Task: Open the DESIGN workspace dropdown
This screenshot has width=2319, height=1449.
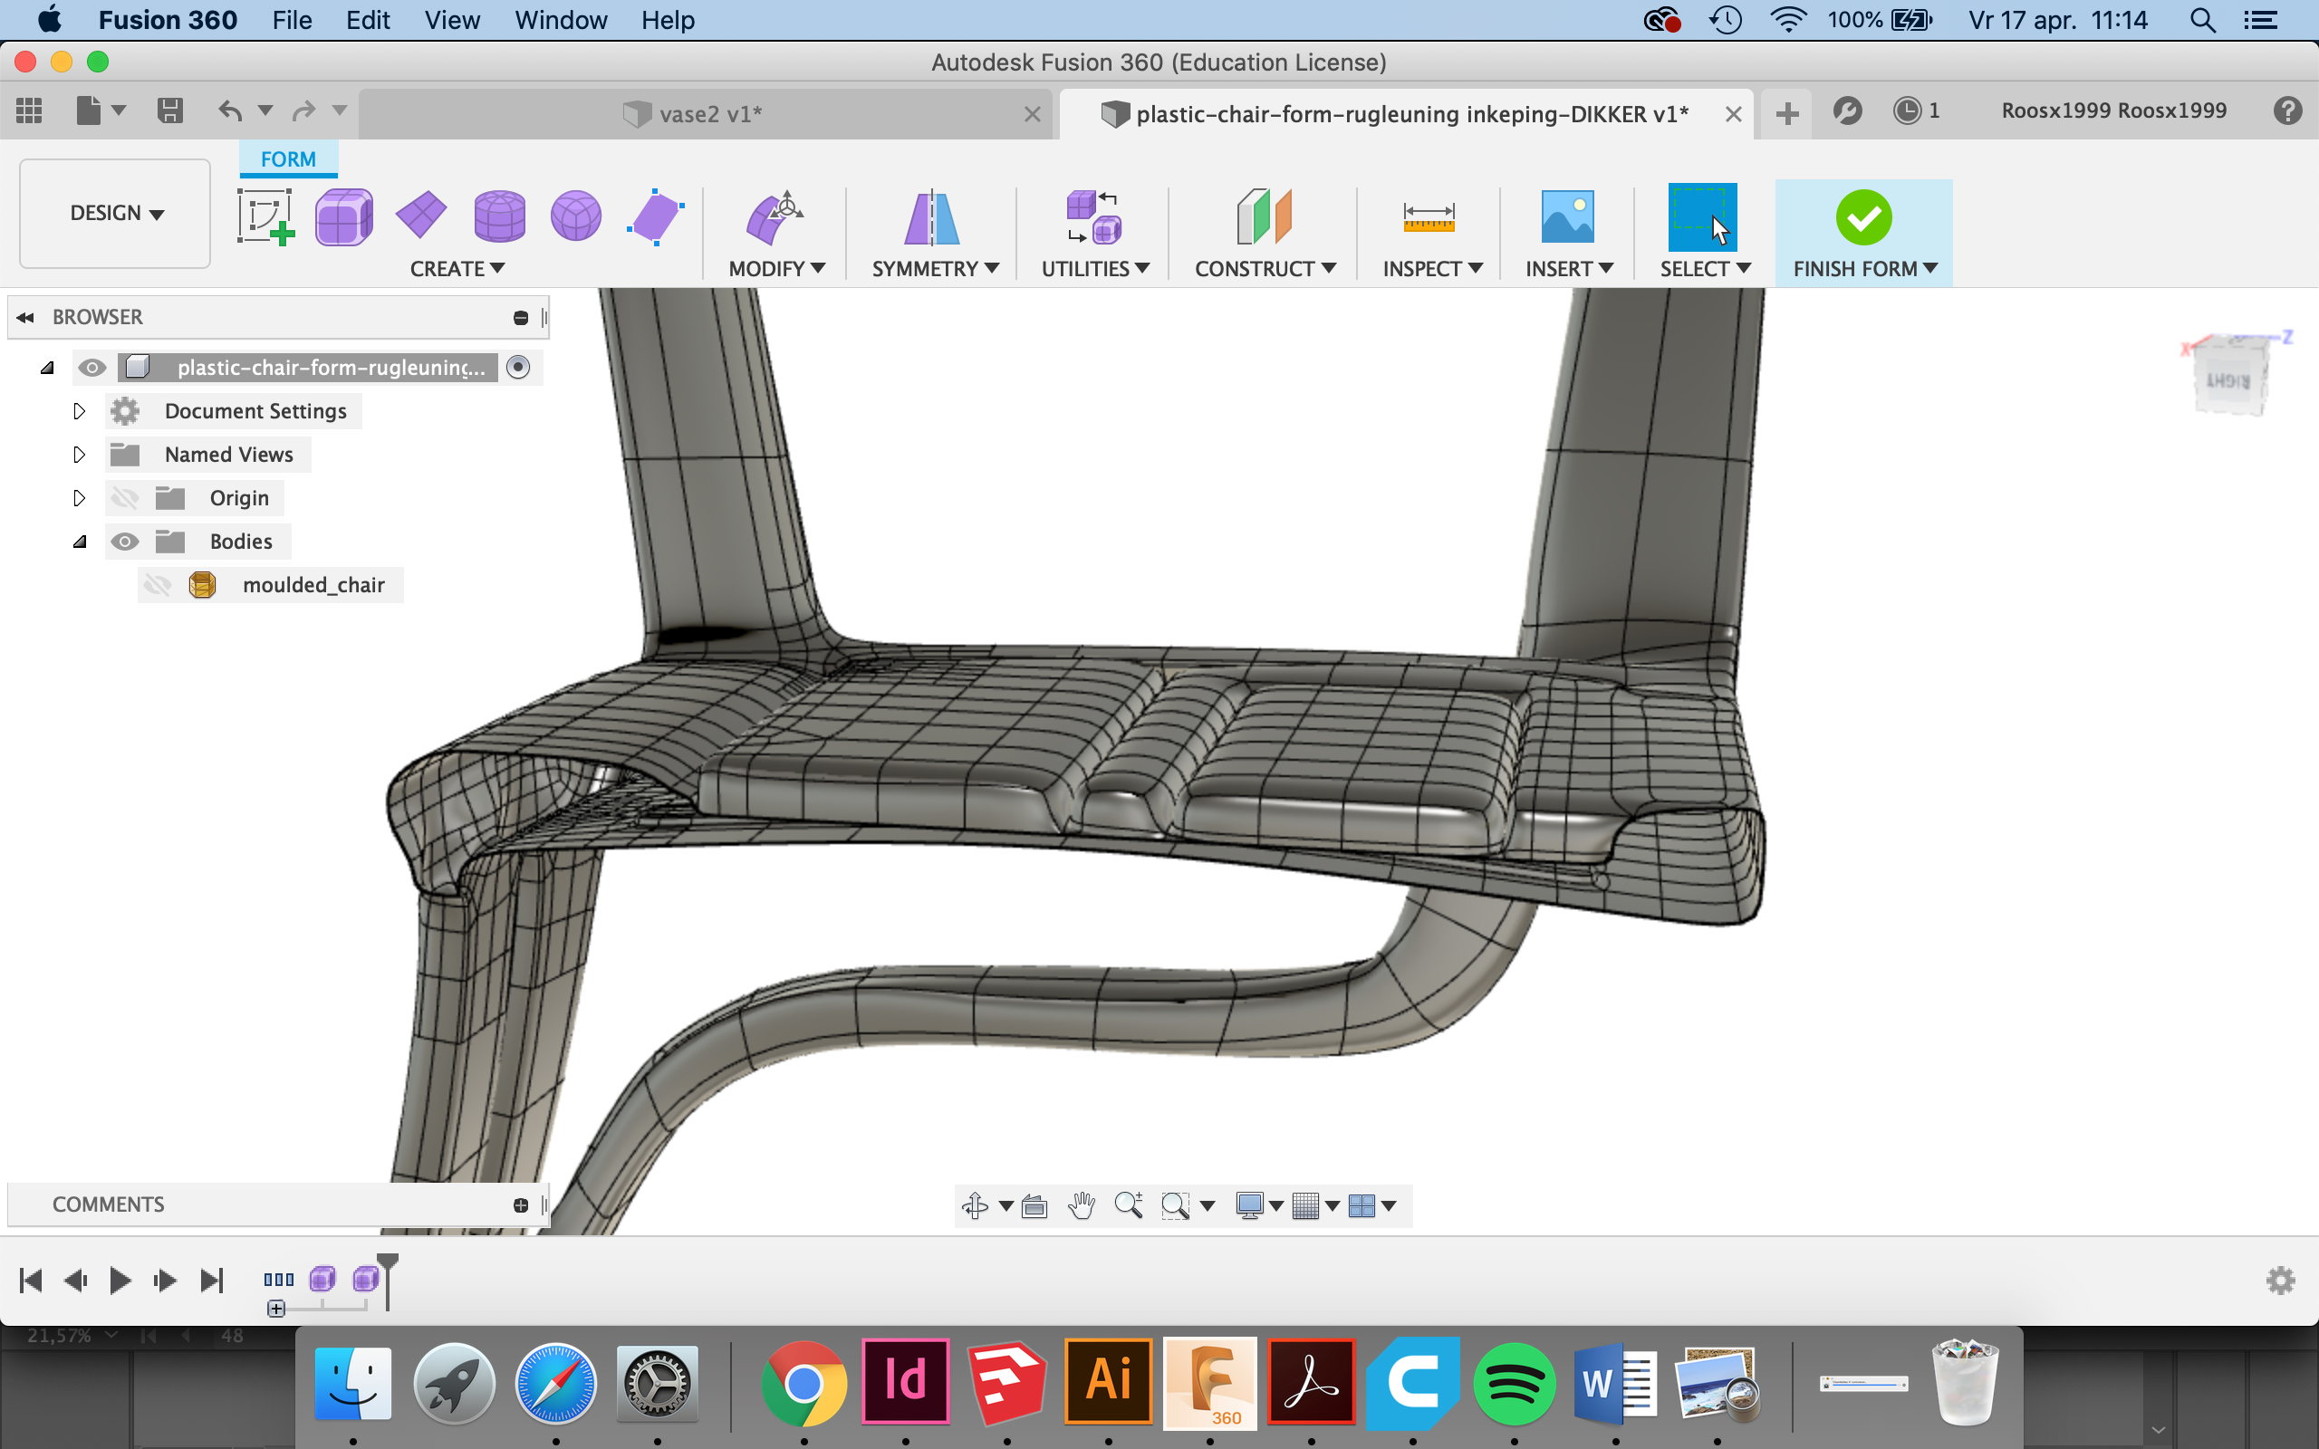Action: [116, 213]
